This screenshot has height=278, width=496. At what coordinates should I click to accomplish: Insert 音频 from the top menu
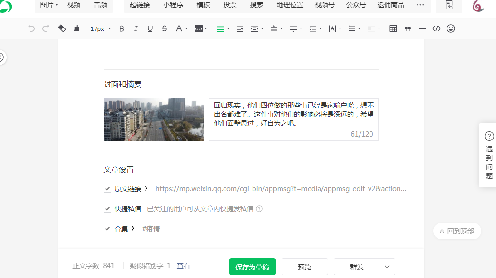[x=100, y=5]
